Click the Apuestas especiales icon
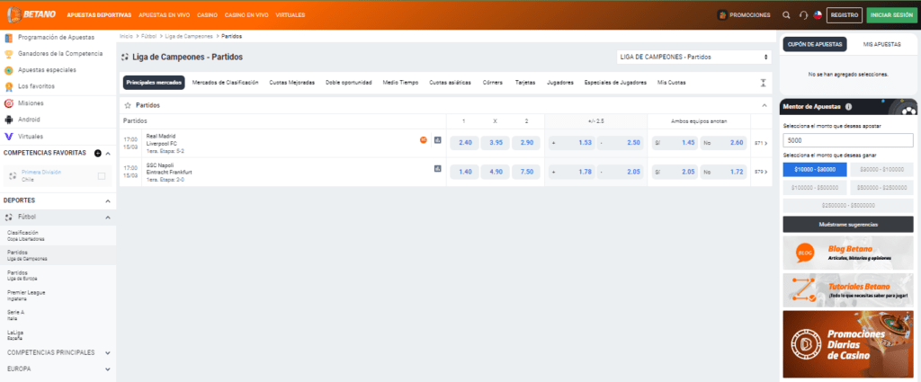Screen dimensions: 921x382 pyautogui.click(x=9, y=70)
